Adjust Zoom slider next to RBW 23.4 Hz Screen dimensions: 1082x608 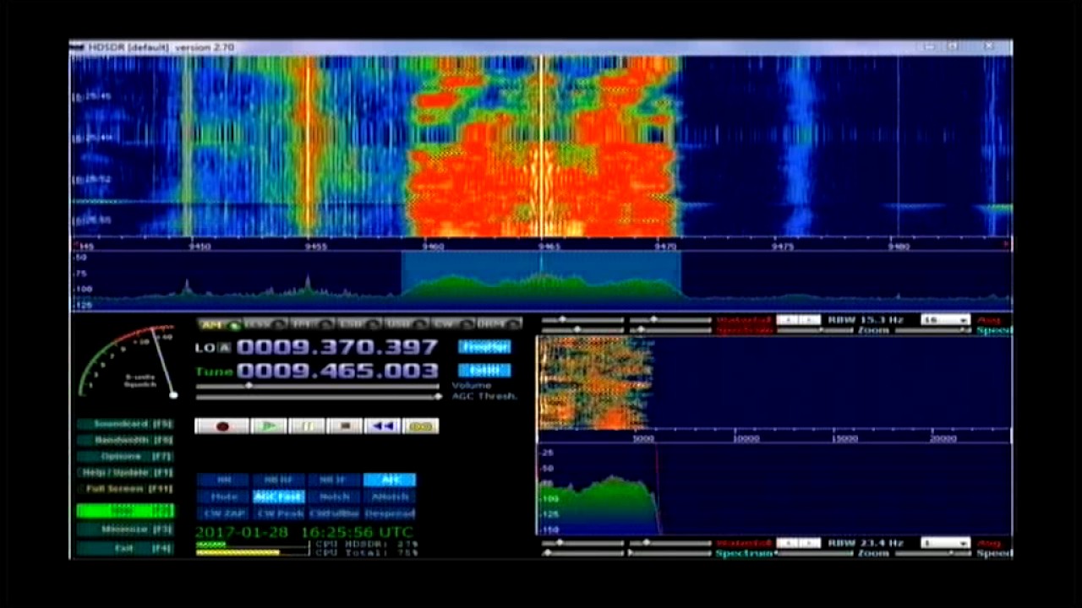pyautogui.click(x=814, y=553)
